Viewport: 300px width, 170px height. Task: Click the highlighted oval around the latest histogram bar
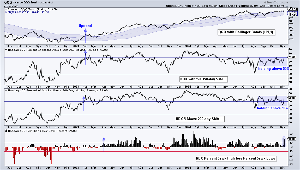click(284, 142)
